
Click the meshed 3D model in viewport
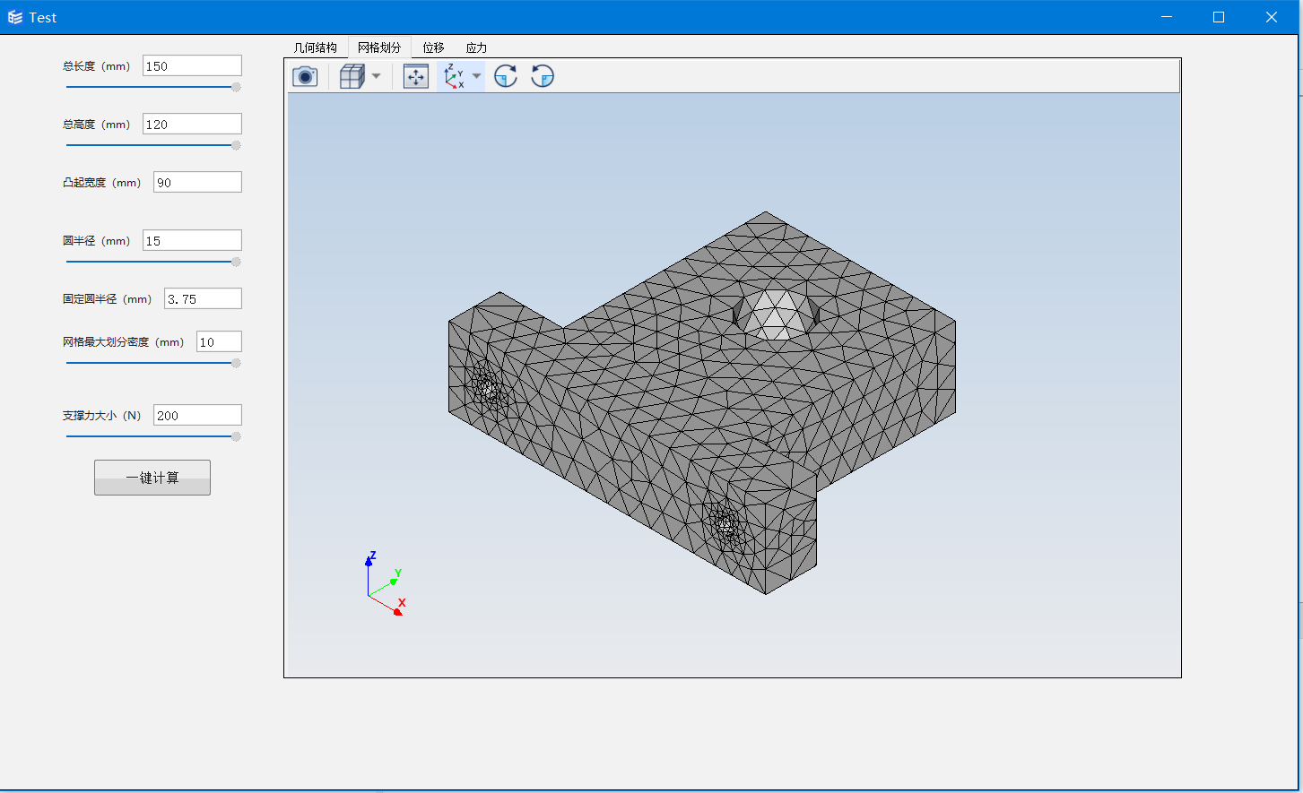(702, 403)
